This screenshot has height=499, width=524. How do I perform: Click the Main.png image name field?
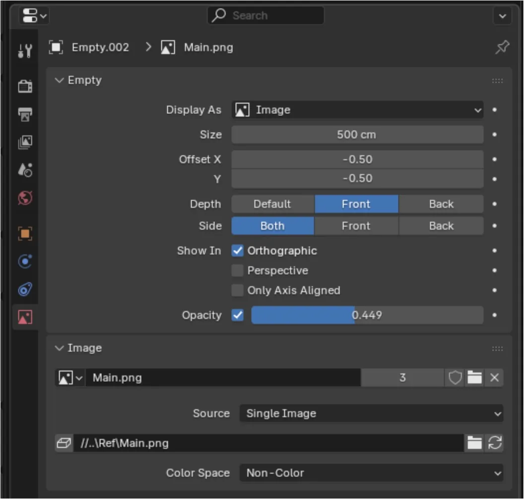pos(223,378)
